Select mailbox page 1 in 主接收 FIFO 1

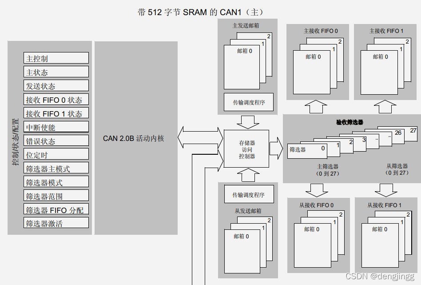(x=401, y=49)
